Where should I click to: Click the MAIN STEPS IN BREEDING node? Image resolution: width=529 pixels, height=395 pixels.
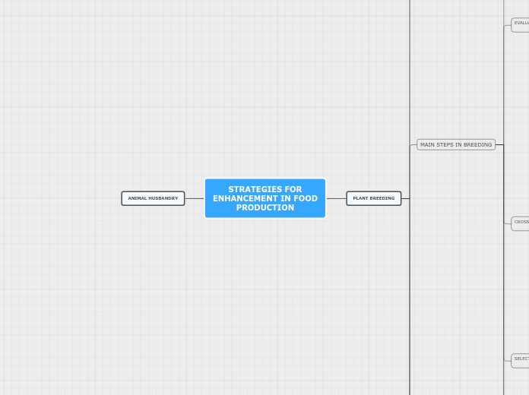[x=456, y=145]
